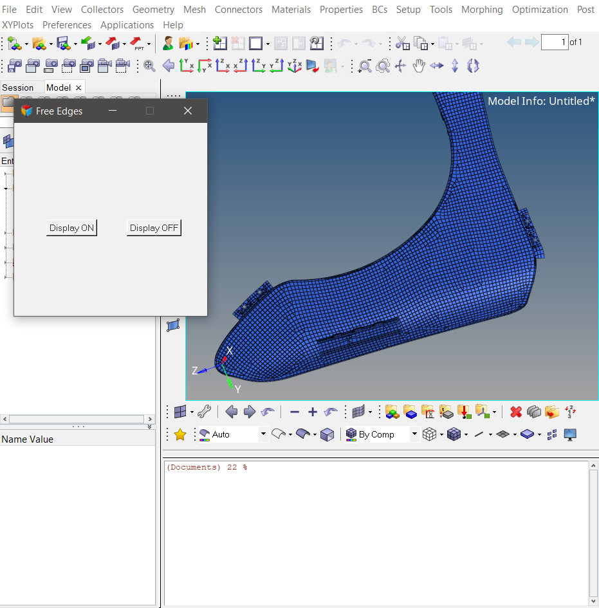Viewport: 599px width, 608px height.
Task: Click the next page right arrow
Action: (x=531, y=42)
